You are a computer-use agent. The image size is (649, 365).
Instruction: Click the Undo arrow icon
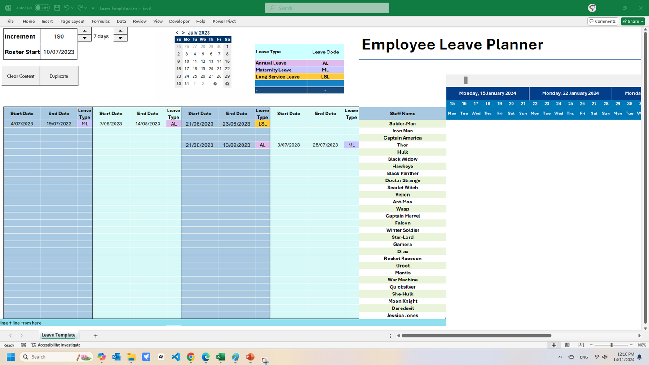coord(66,8)
